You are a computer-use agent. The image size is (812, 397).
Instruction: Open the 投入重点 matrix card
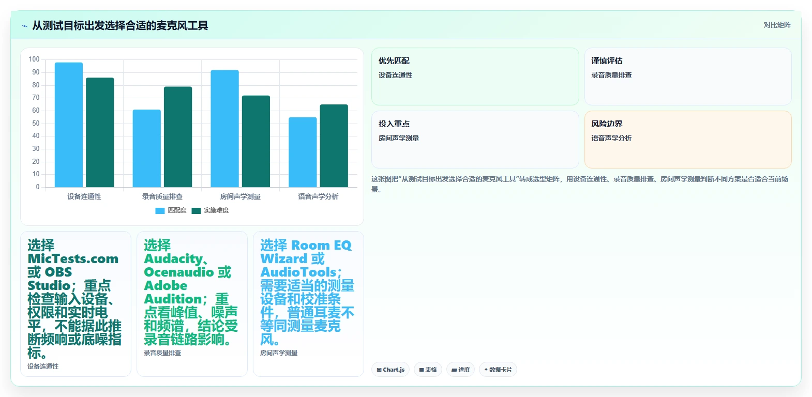pyautogui.click(x=475, y=140)
